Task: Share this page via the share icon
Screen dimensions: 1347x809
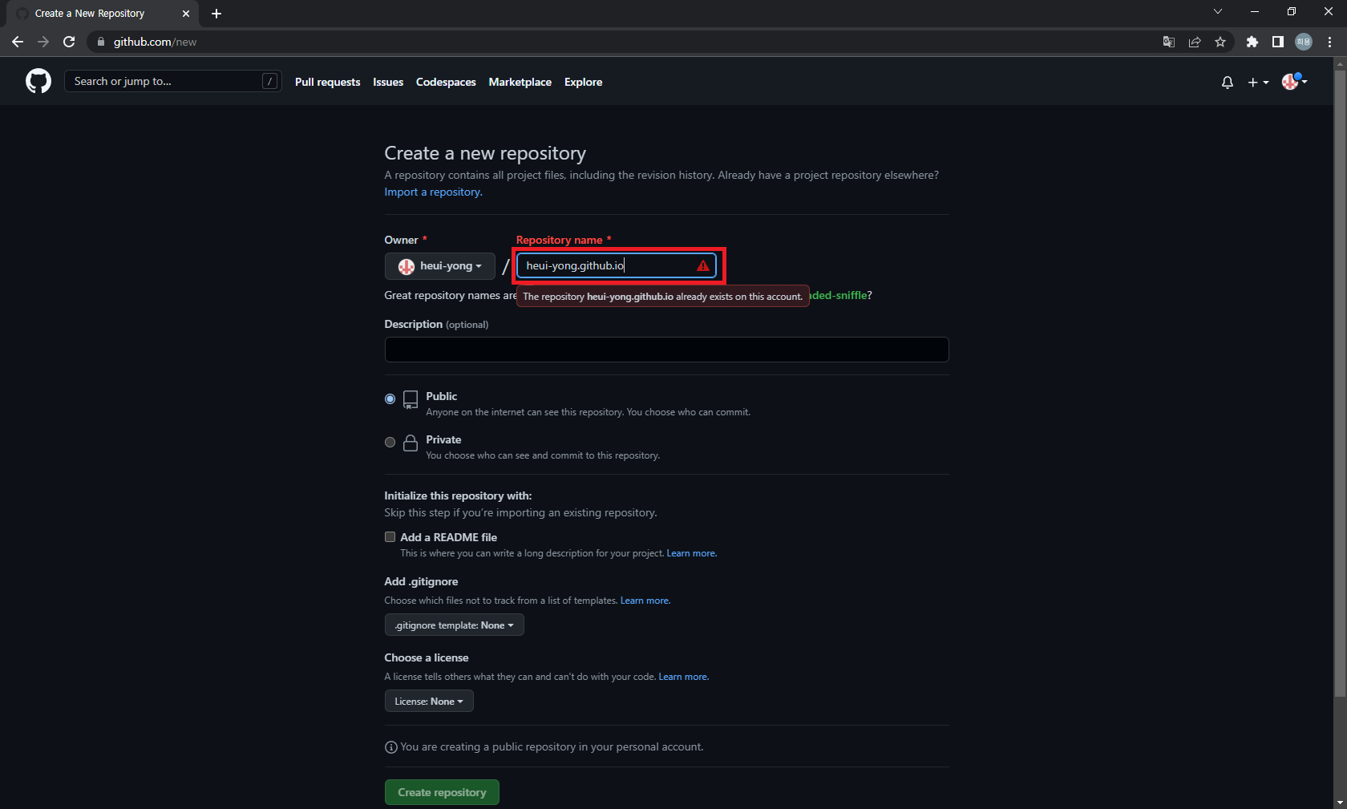Action: pyautogui.click(x=1195, y=42)
